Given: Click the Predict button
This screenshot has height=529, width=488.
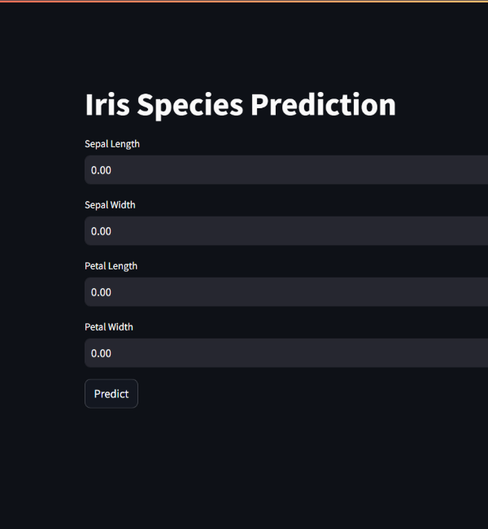Looking at the screenshot, I should 111,394.
